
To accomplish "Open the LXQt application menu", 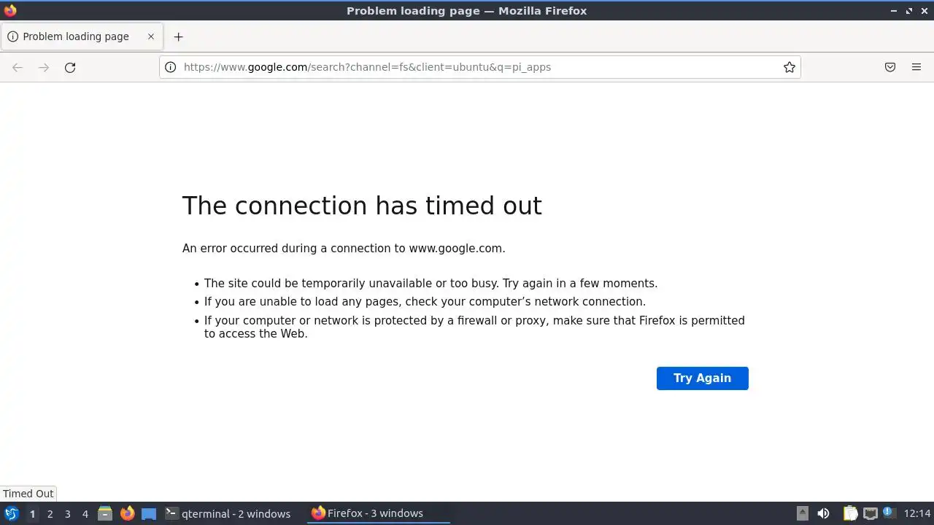I will click(11, 513).
